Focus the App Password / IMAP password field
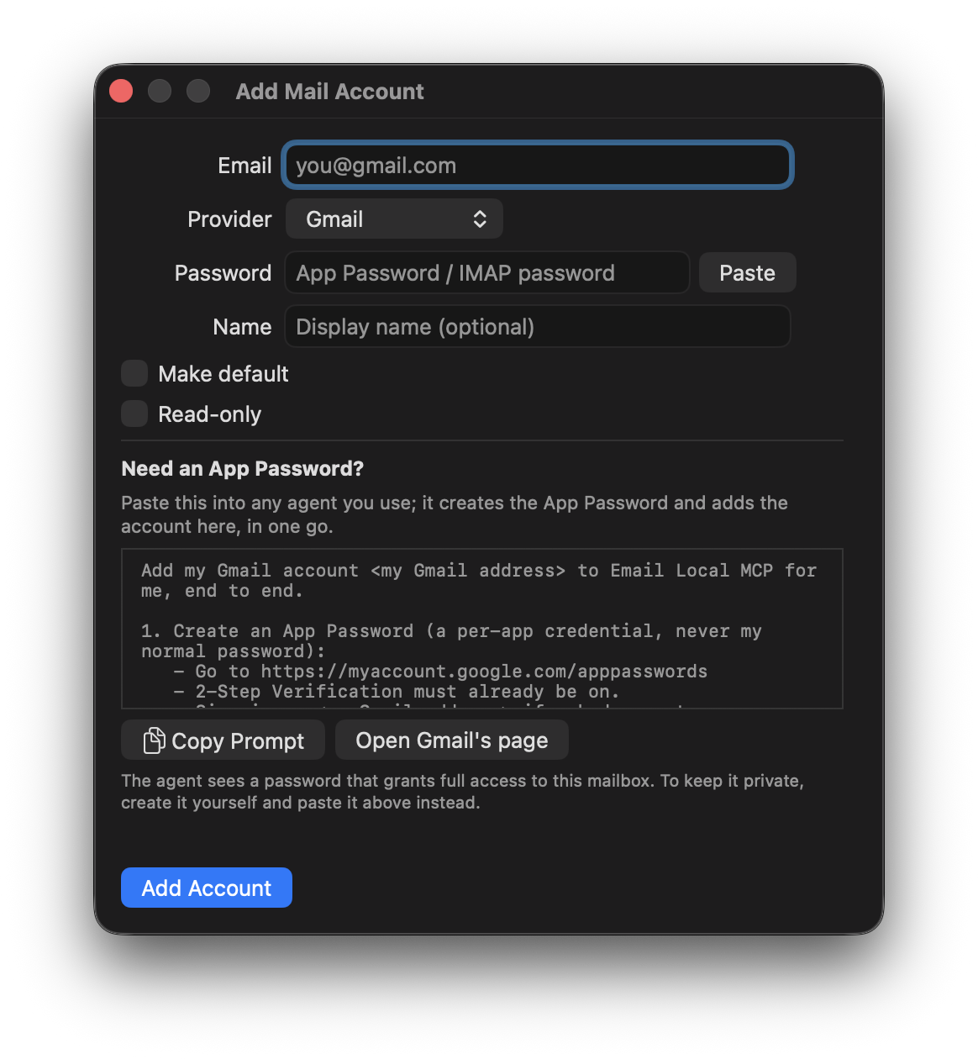The image size is (978, 1059). [487, 272]
